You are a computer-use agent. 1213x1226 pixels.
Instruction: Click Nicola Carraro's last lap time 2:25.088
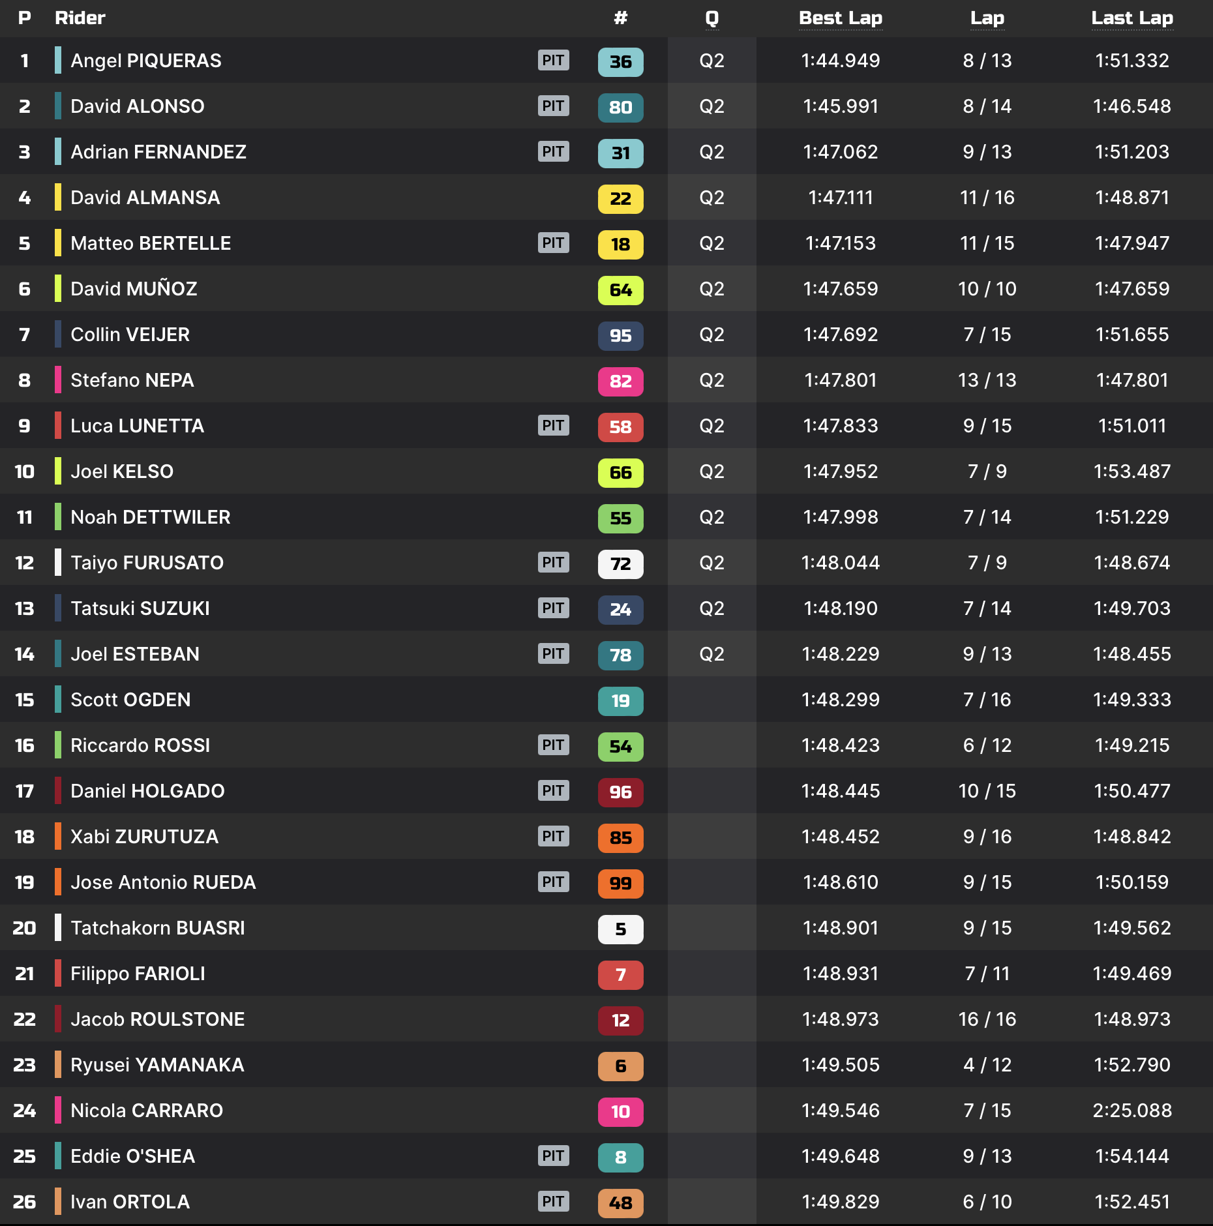1132,1111
